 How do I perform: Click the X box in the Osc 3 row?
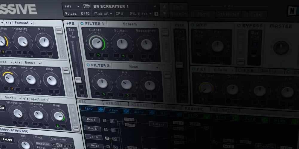[x=115, y=139]
